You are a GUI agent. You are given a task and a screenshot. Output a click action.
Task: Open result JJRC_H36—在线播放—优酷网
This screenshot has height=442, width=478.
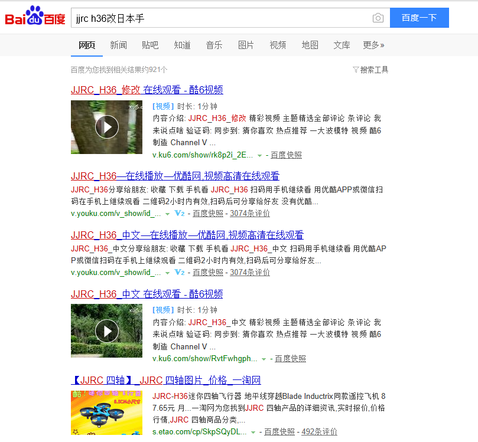(x=175, y=176)
